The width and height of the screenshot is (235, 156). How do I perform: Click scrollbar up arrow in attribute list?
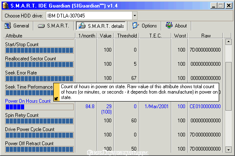pos(228,42)
